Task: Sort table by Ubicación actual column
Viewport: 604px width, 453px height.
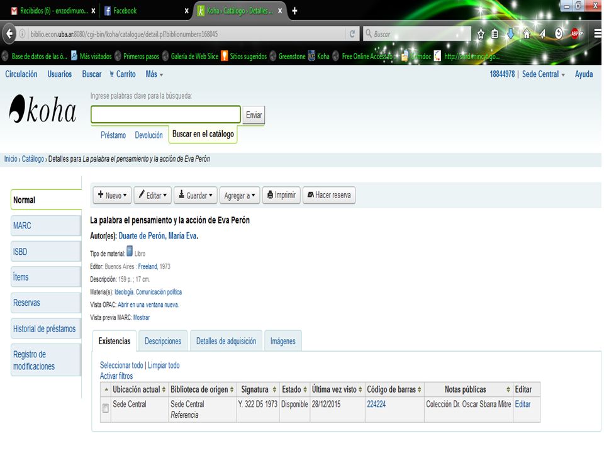Action: pyautogui.click(x=139, y=389)
